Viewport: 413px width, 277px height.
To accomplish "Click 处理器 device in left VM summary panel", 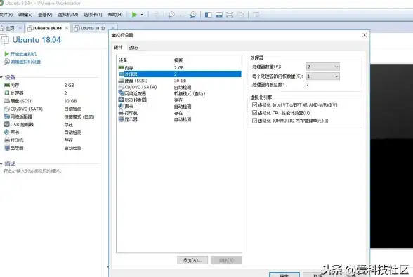I will coord(14,93).
